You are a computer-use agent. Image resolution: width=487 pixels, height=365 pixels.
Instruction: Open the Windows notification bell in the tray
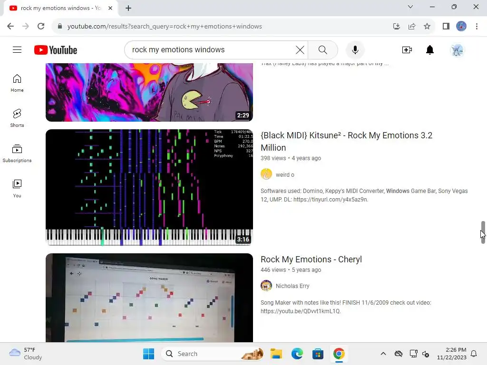474,354
